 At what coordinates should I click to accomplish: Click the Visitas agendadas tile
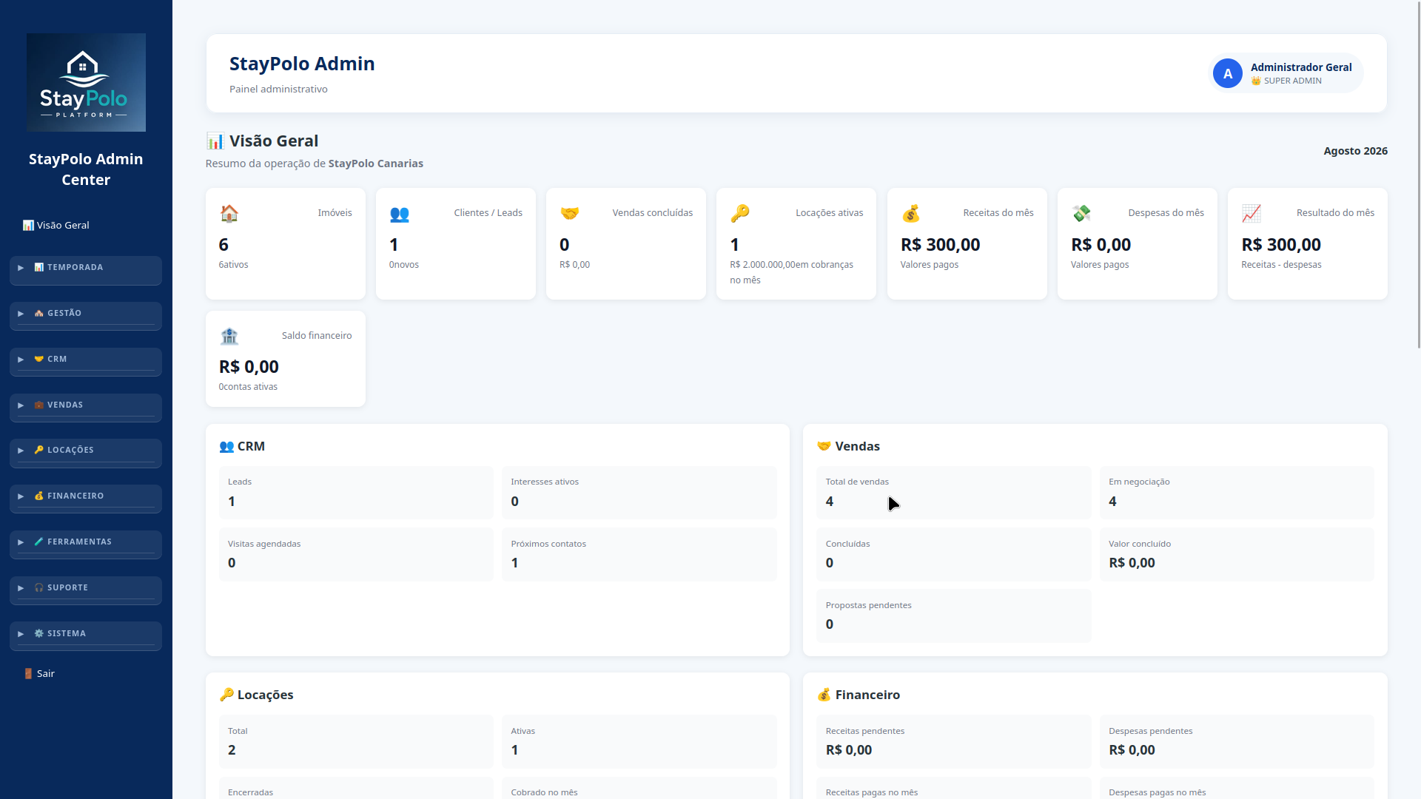coord(356,555)
